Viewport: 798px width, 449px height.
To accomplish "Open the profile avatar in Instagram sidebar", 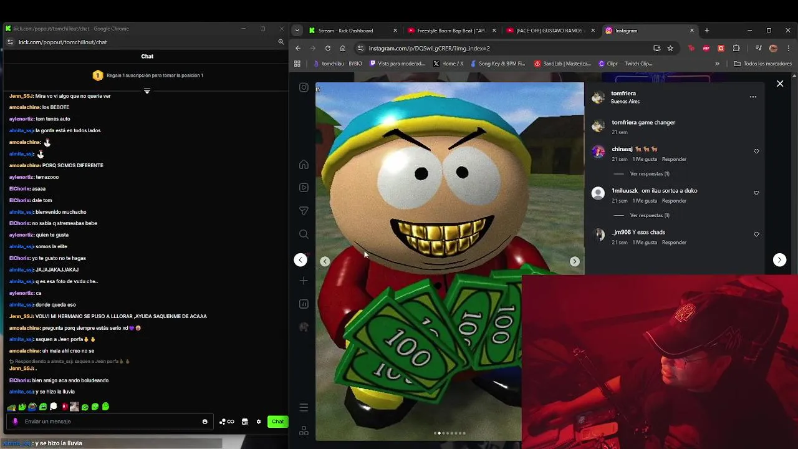I will 304,327.
